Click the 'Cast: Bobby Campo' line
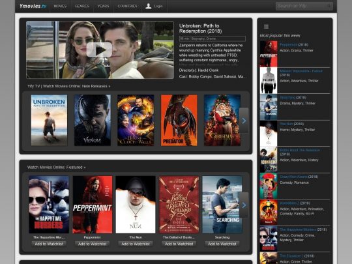The height and width of the screenshot is (264, 352). pyautogui.click(x=213, y=76)
